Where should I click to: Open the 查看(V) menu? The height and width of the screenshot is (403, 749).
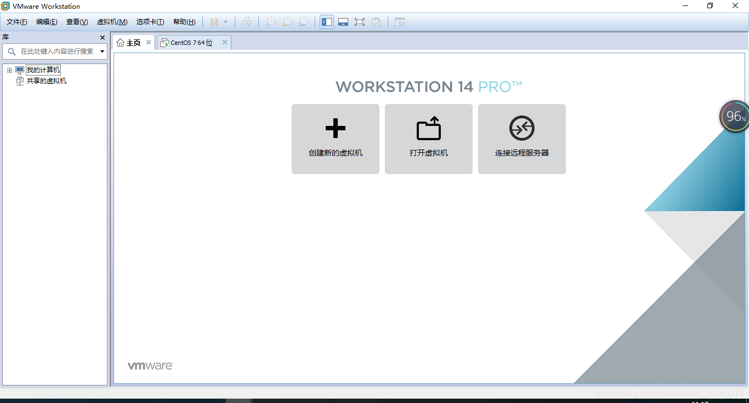coord(77,22)
